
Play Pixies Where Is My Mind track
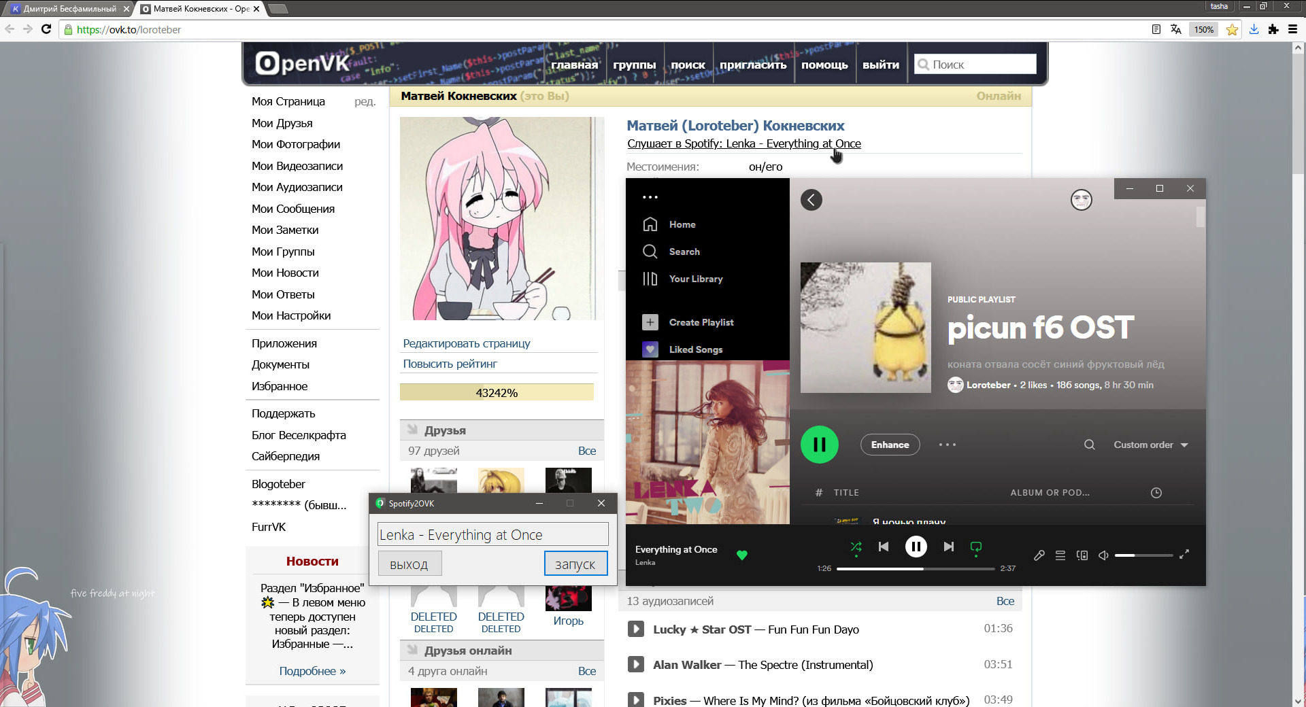pyautogui.click(x=635, y=700)
